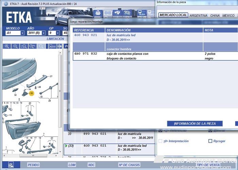Click 'caja de contactos planos con' description

128,54
